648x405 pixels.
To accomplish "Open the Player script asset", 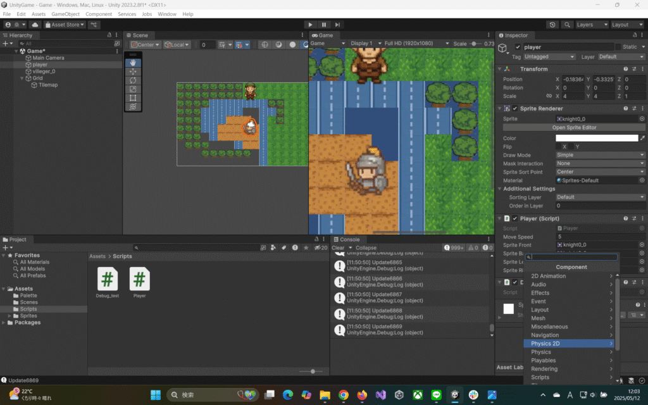I will coord(139,279).
